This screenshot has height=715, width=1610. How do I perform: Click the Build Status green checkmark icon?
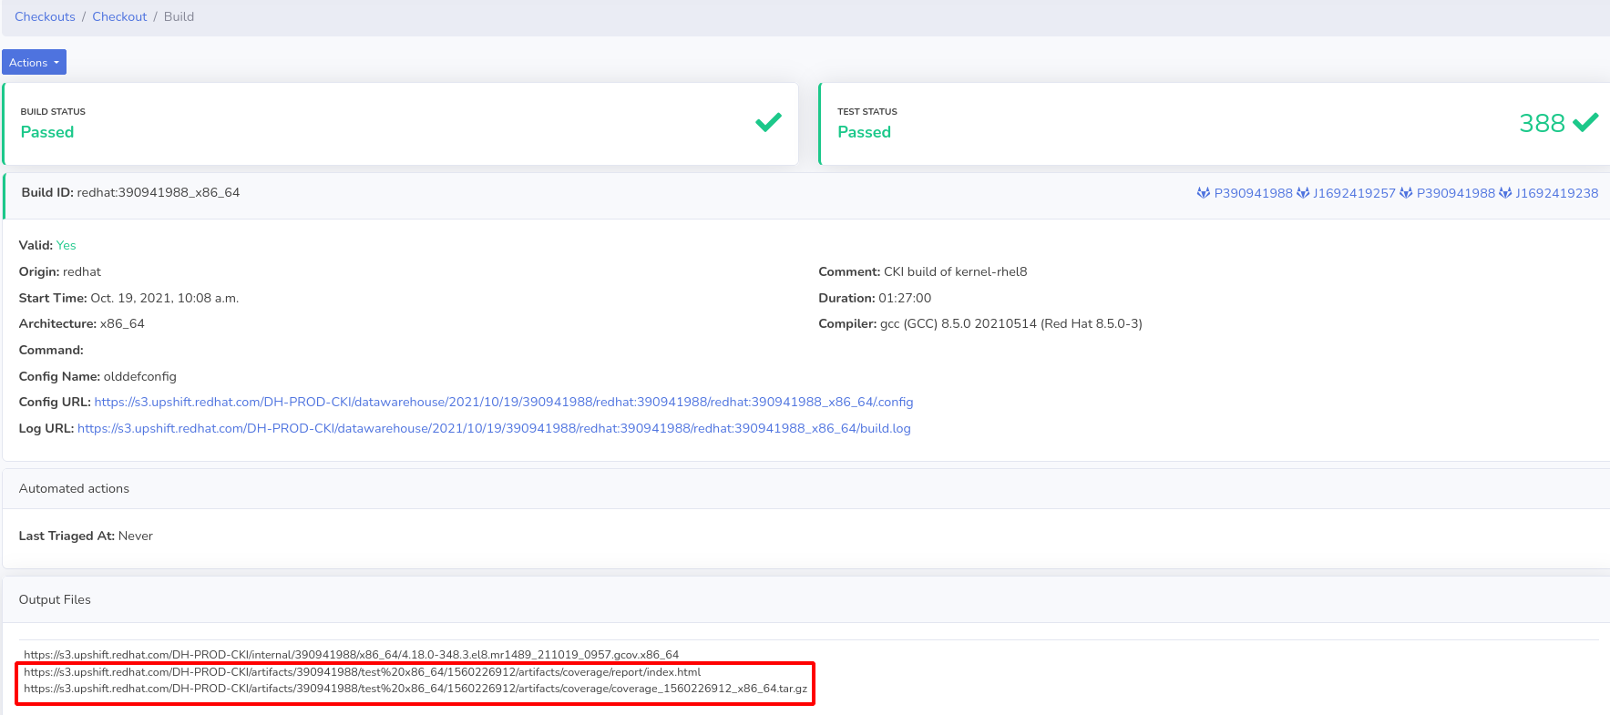pyautogui.click(x=768, y=122)
